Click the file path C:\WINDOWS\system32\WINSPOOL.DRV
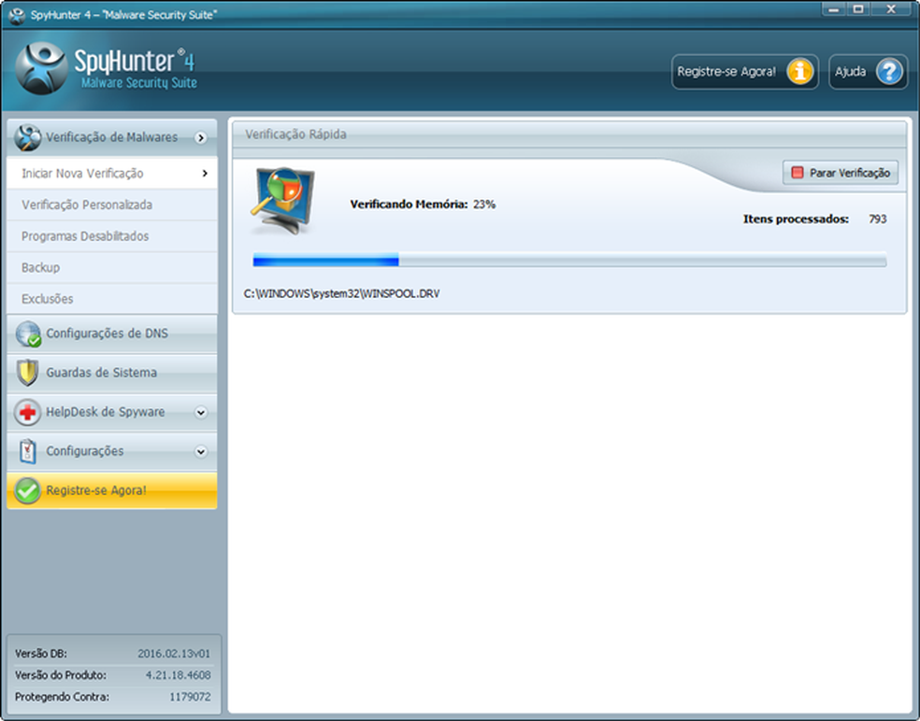 coord(341,293)
